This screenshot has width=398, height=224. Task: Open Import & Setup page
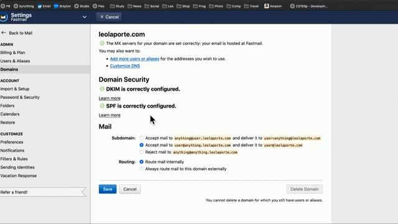tap(15, 89)
